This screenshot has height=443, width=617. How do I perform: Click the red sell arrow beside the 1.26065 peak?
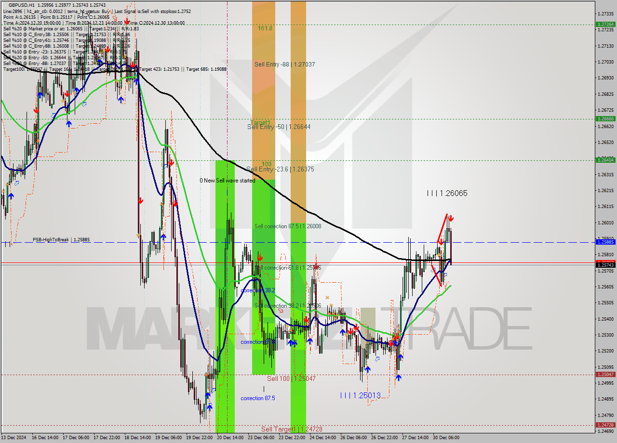(450, 219)
